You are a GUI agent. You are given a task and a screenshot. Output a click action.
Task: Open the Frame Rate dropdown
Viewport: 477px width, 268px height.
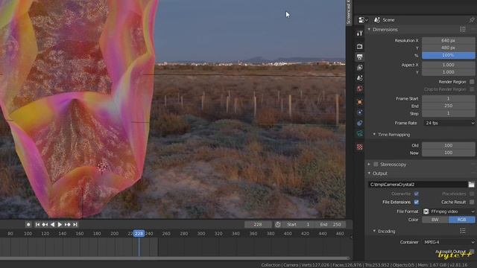[449, 123]
